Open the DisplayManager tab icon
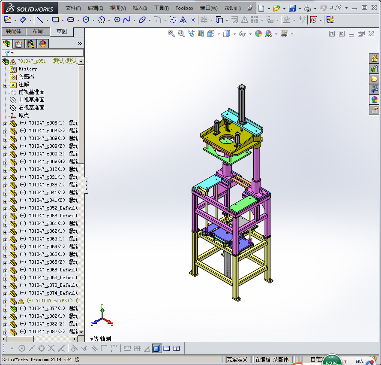381x365 pixels. click(43, 44)
